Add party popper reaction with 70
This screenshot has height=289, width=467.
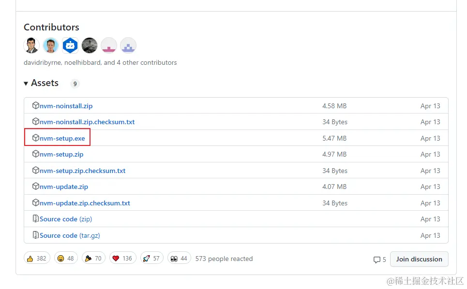point(93,258)
